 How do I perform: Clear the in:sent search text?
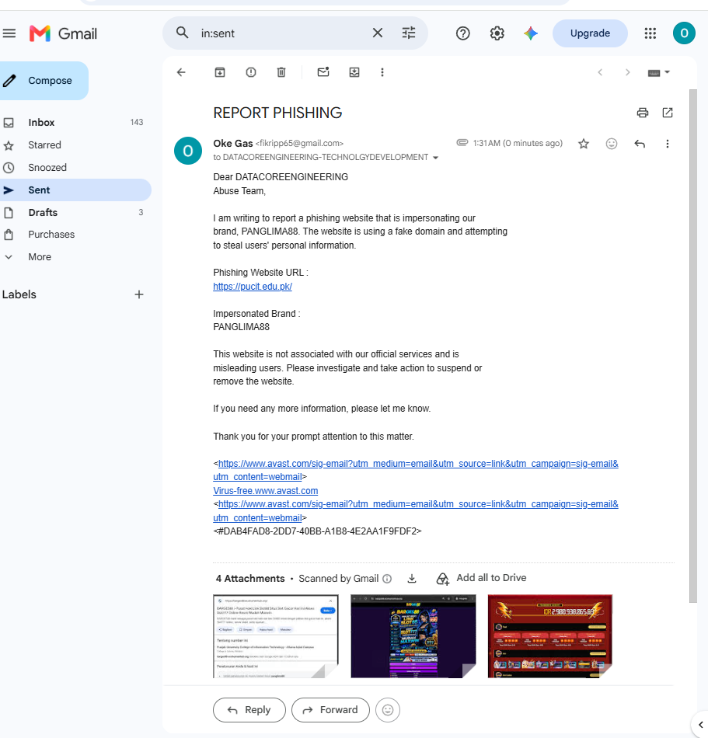(x=378, y=33)
